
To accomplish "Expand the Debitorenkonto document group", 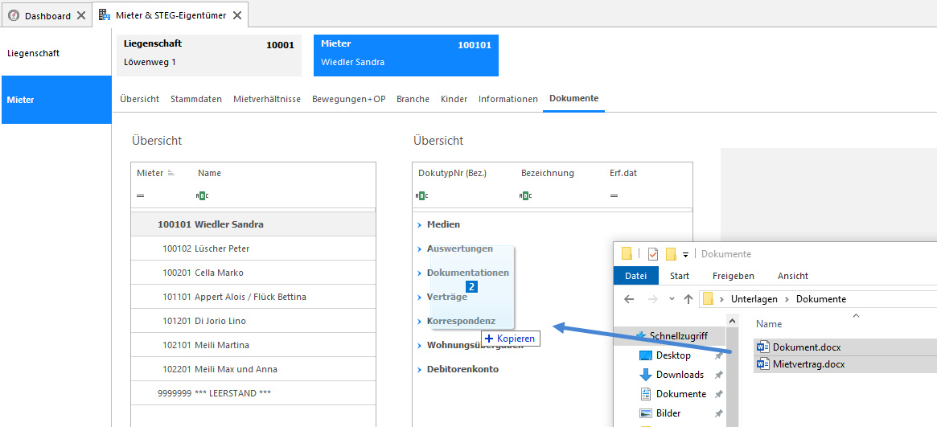I will coord(420,369).
